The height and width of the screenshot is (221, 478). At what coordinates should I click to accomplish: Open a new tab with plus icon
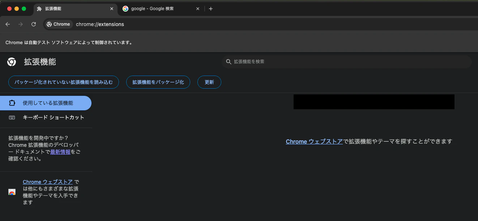tap(211, 9)
